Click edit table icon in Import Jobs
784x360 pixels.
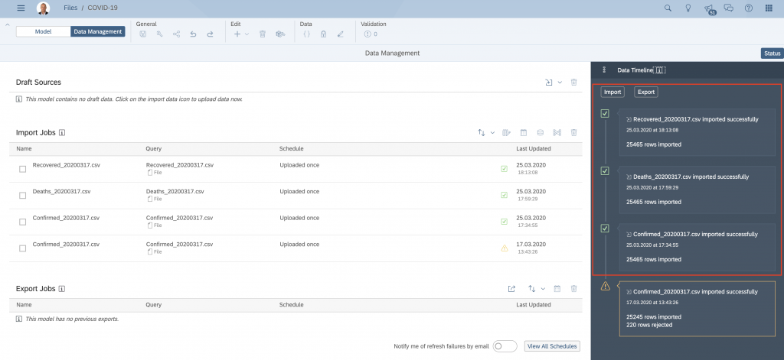tap(507, 133)
